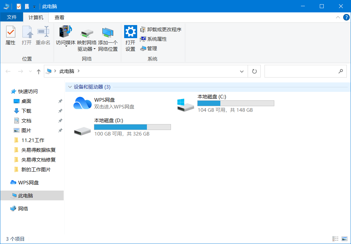Select 添加一个网络位置 icon
Image resolution: width=351 pixels, height=244 pixels.
pyautogui.click(x=108, y=39)
